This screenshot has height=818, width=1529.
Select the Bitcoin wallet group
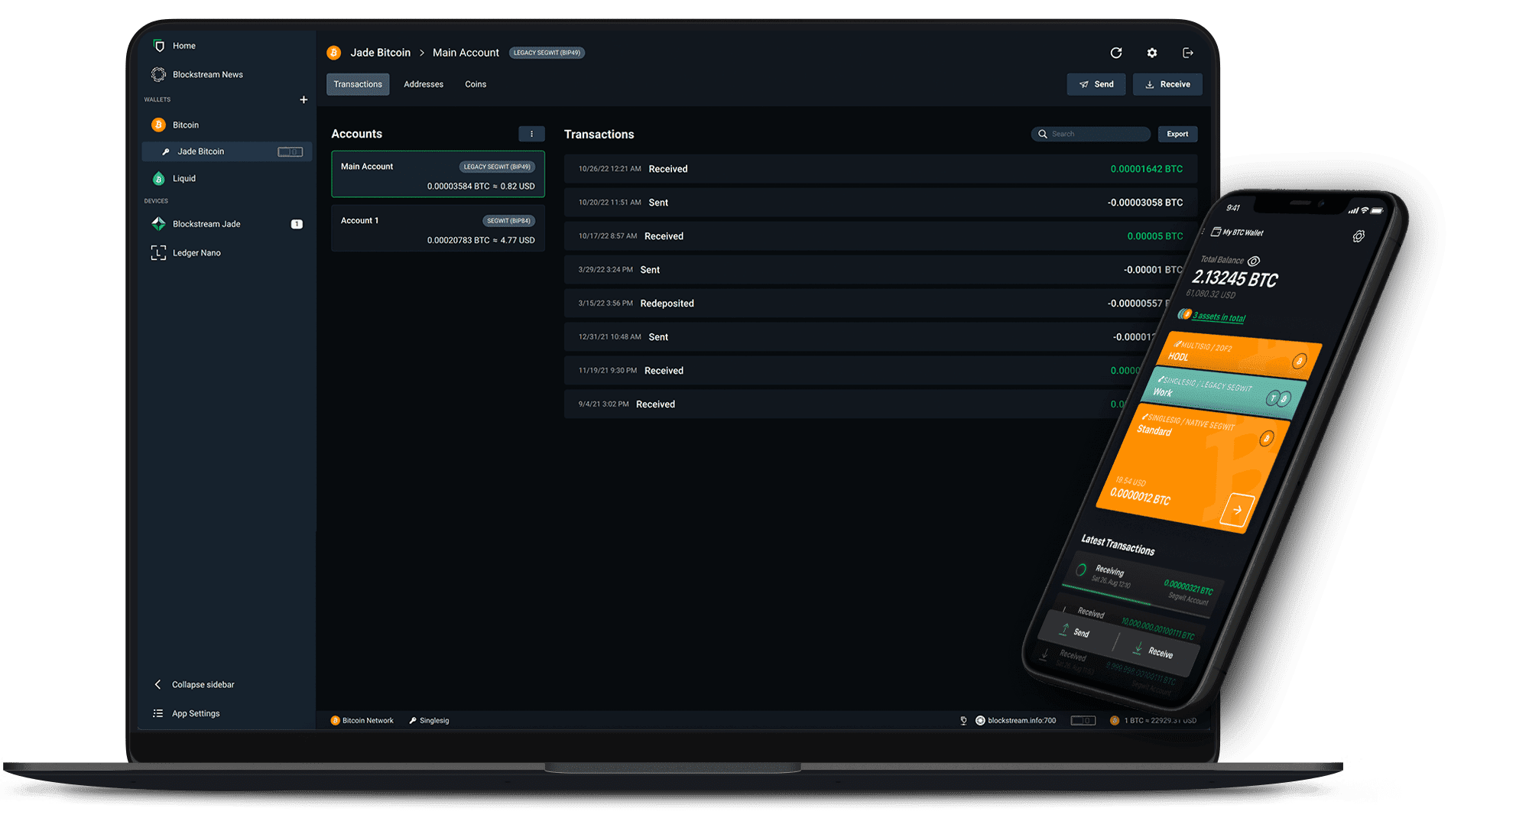pos(176,125)
